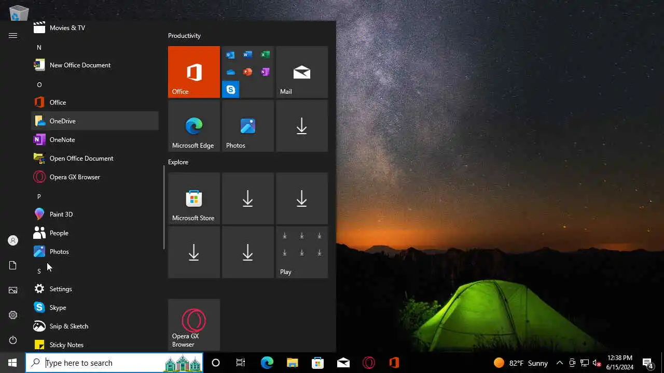Screen dimensions: 664x373
Task: Open Settings gear in the Start sidebar
Action: [x=13, y=315]
